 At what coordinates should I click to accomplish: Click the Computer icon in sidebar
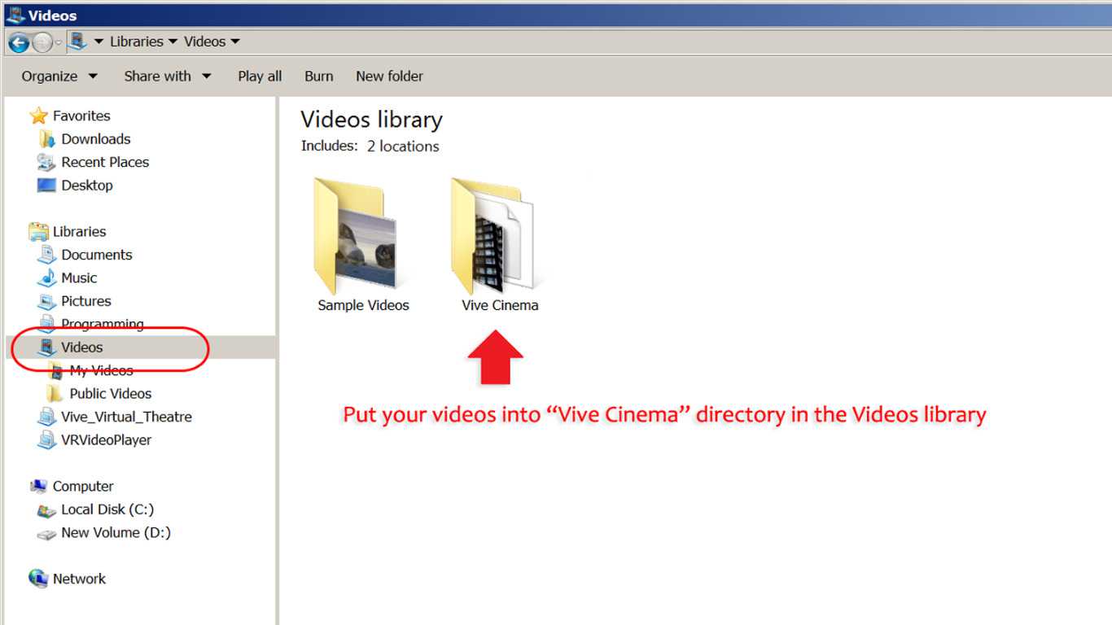point(38,487)
